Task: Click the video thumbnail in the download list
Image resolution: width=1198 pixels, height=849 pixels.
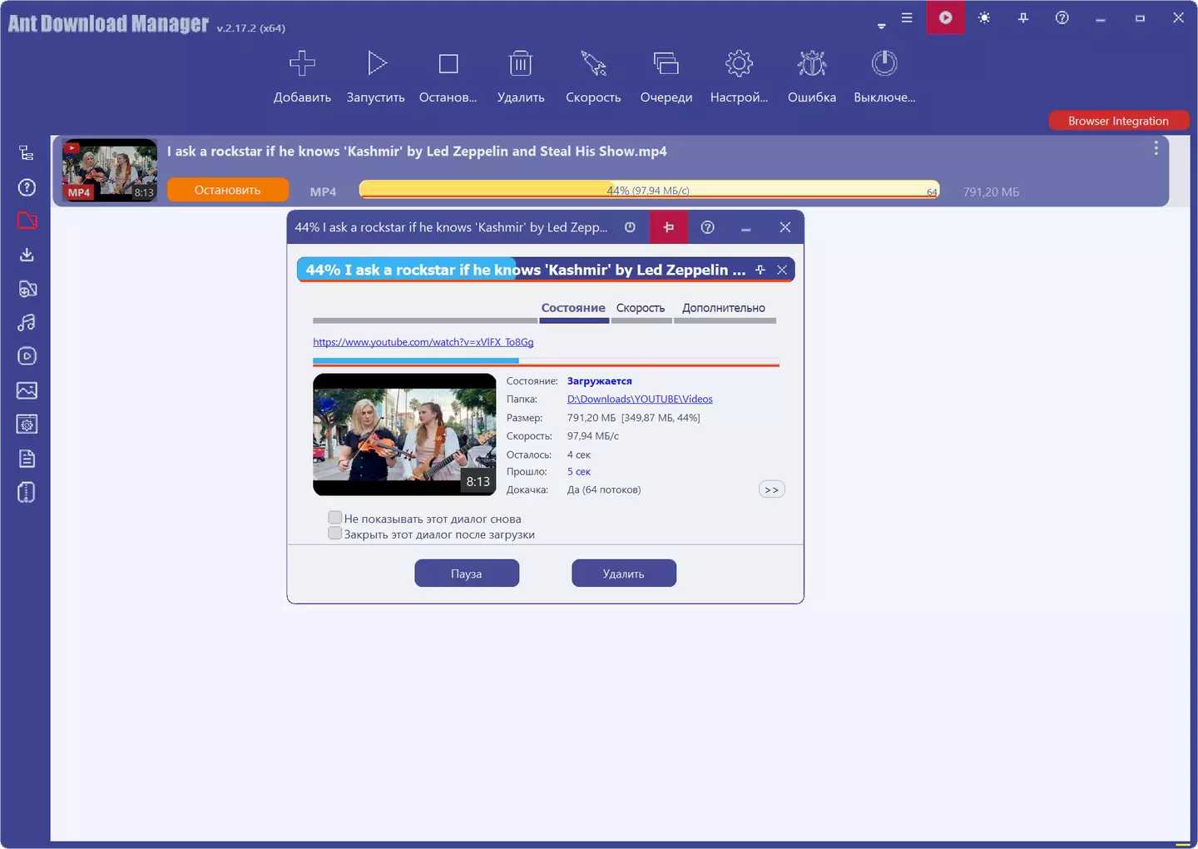Action: pyautogui.click(x=110, y=171)
